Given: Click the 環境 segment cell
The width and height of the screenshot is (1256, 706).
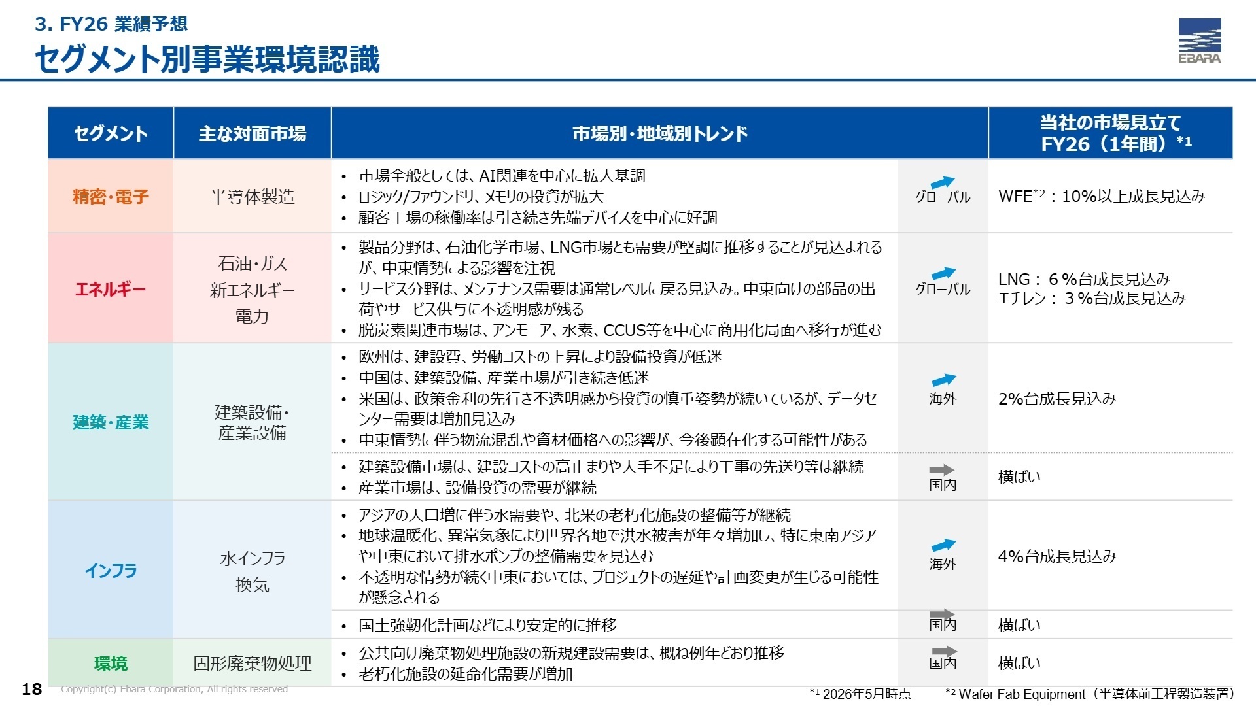Looking at the screenshot, I should [111, 664].
